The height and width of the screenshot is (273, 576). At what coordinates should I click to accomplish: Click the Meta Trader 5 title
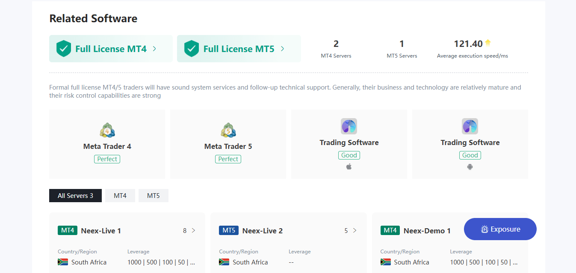pyautogui.click(x=228, y=146)
